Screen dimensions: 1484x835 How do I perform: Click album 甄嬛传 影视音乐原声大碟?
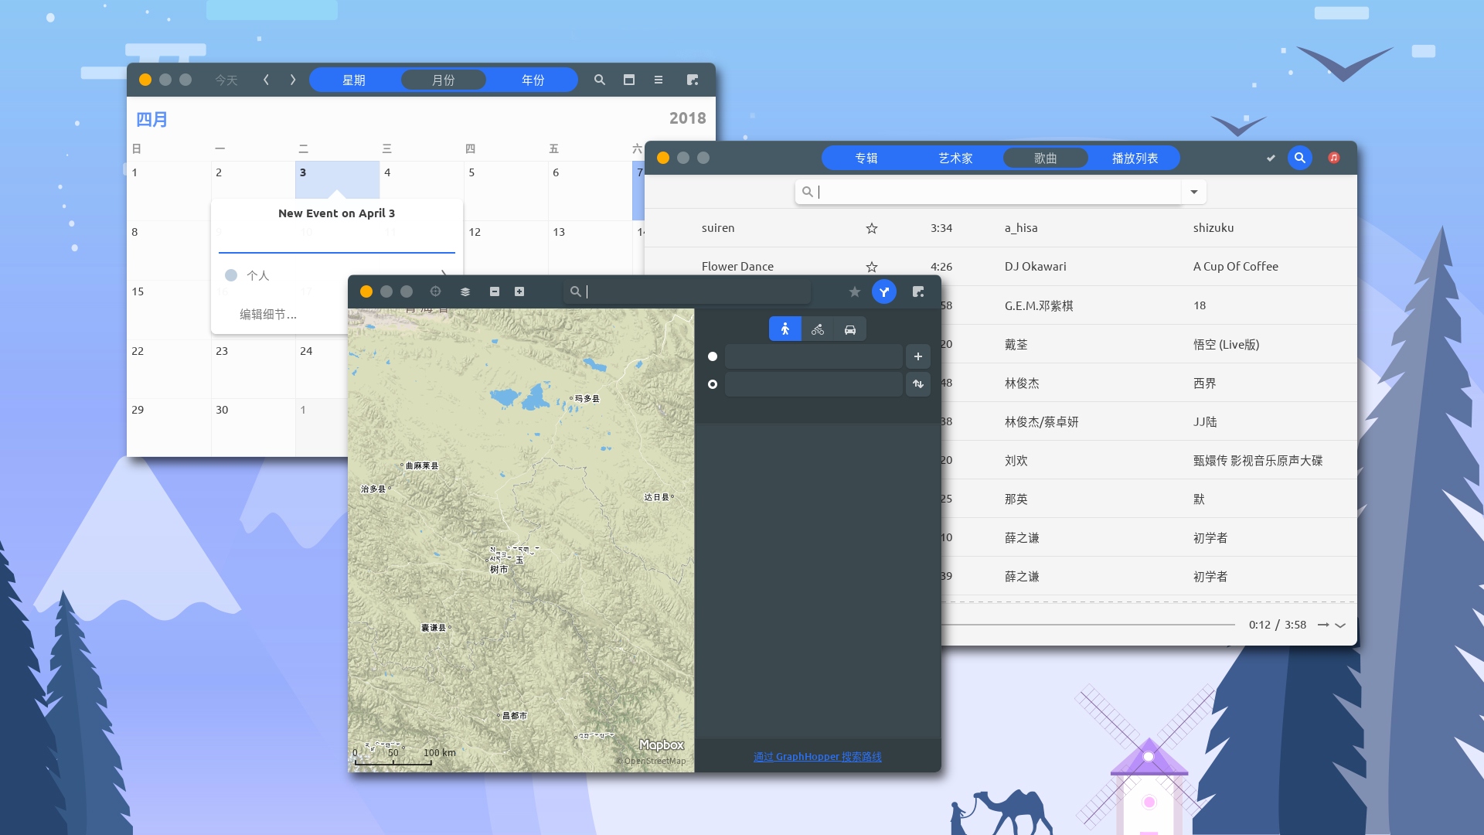tap(1258, 460)
